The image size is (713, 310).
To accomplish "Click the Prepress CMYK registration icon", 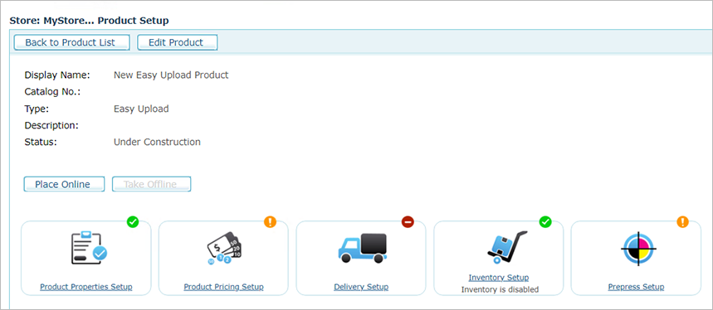I will pos(638,249).
